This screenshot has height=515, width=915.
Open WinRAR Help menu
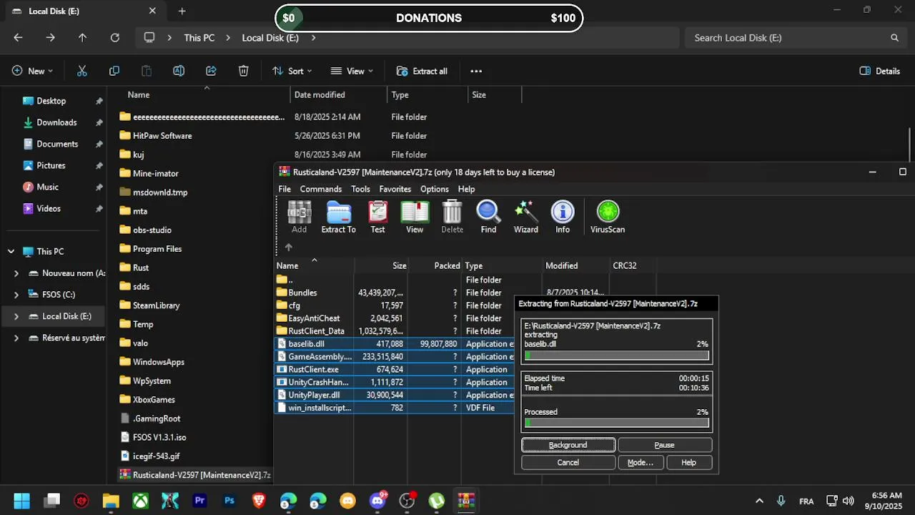tap(466, 189)
